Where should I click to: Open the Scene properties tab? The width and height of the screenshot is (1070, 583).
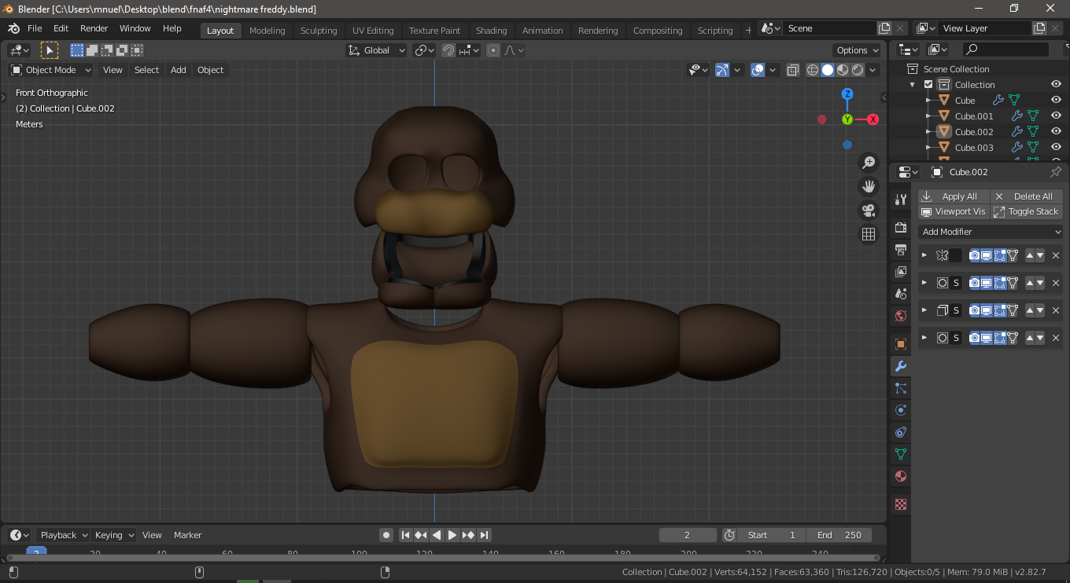pyautogui.click(x=901, y=294)
